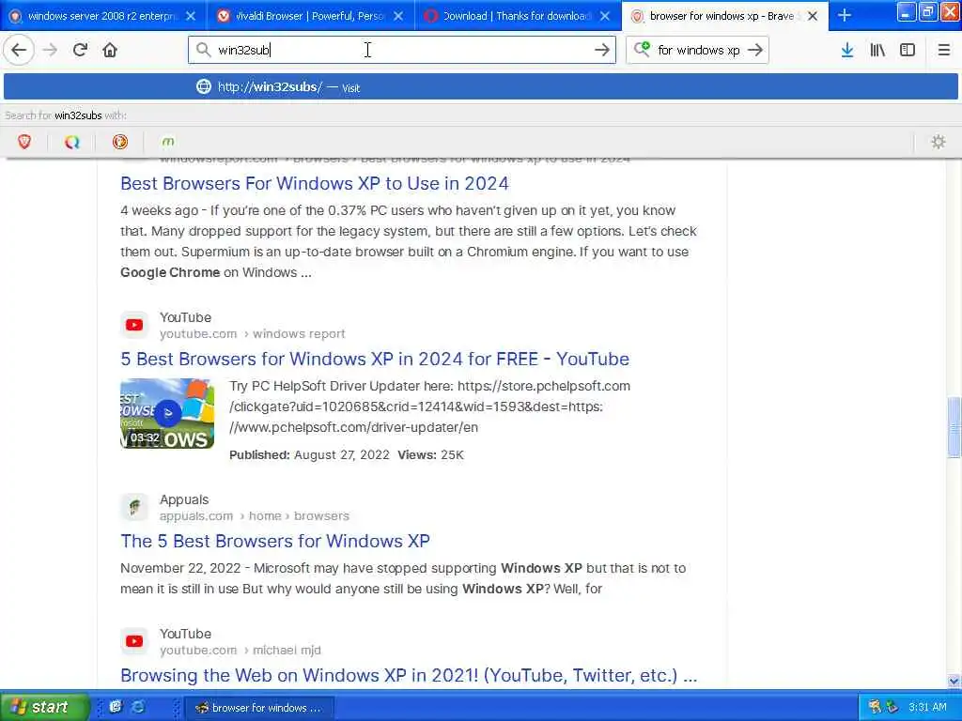Image resolution: width=962 pixels, height=721 pixels.
Task: Open 5 Best Browsers for Windows XP YouTube result
Action: [375, 359]
